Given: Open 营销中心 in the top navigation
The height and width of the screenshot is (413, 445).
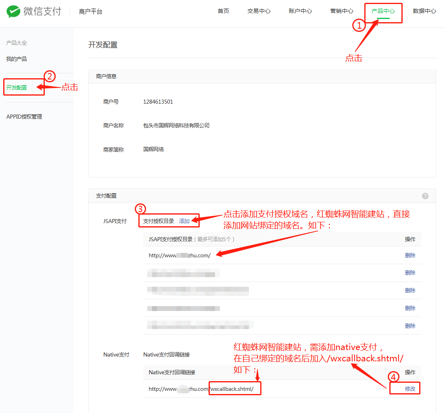Looking at the screenshot, I should click(342, 11).
